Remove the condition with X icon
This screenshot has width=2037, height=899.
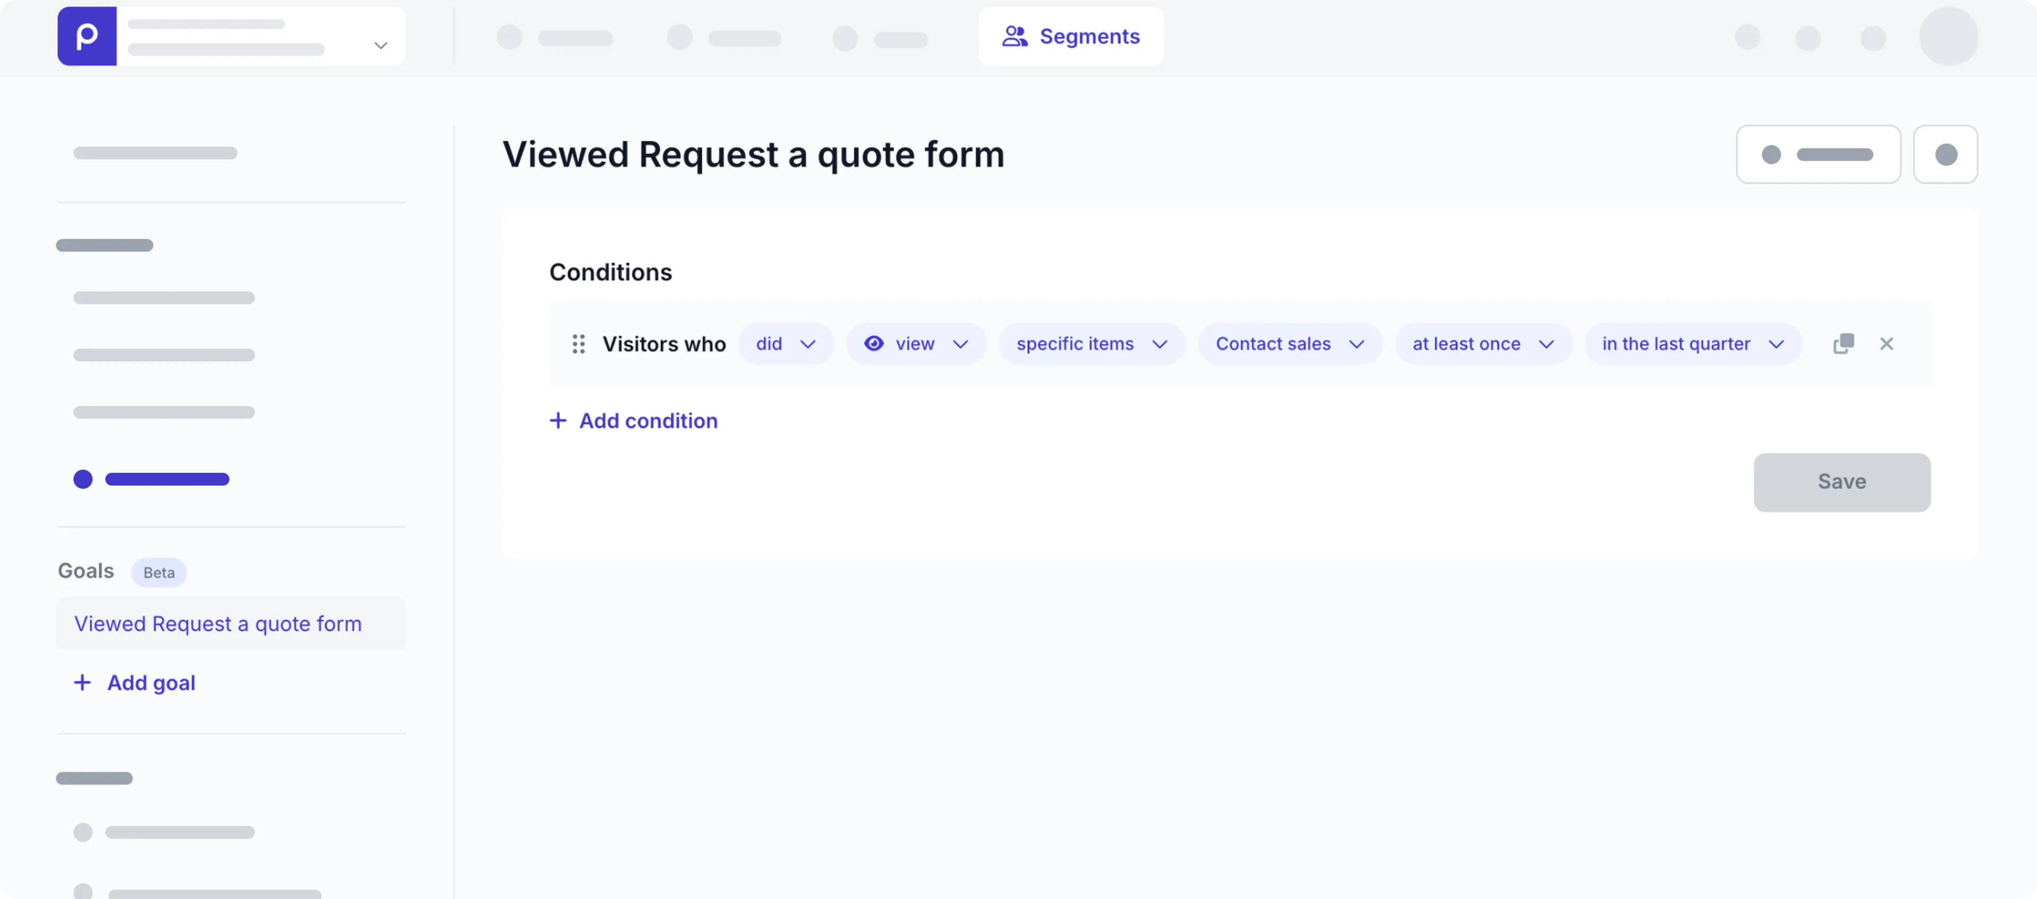pyautogui.click(x=1887, y=344)
